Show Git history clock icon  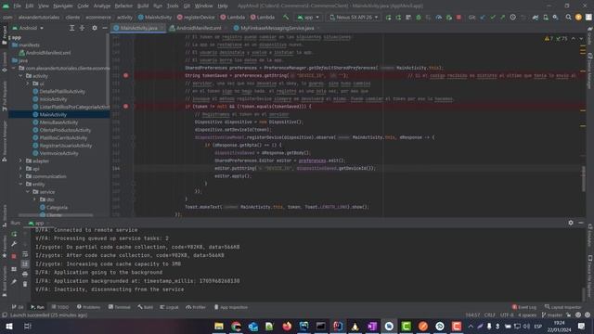coord(512,17)
